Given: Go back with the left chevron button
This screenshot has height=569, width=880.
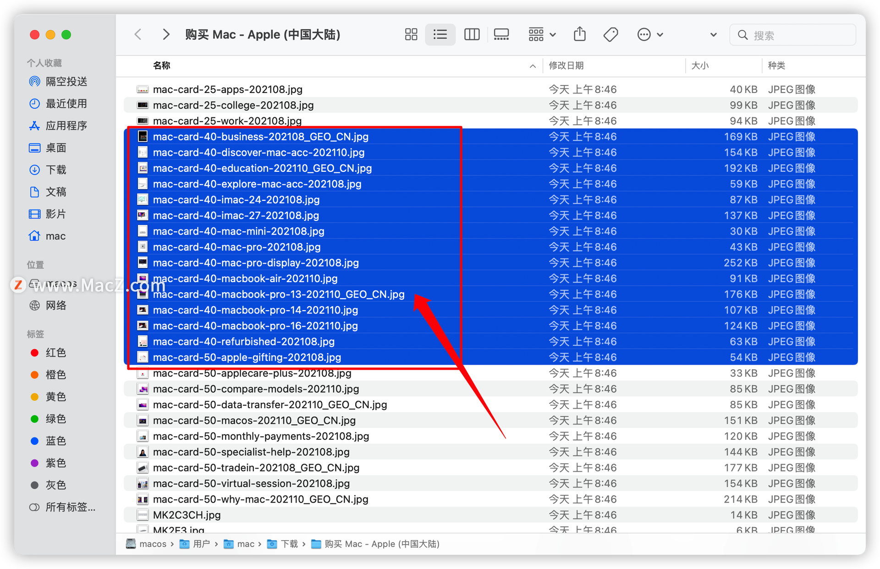Looking at the screenshot, I should [138, 34].
